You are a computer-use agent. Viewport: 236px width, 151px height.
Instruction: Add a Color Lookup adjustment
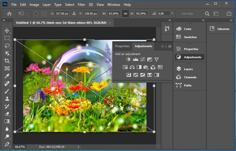coord(160,67)
